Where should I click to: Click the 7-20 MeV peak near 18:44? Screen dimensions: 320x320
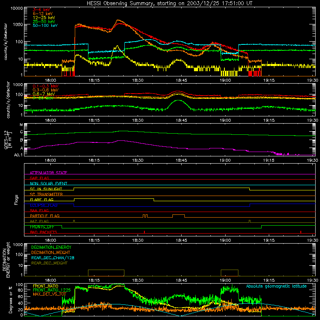click(179, 100)
